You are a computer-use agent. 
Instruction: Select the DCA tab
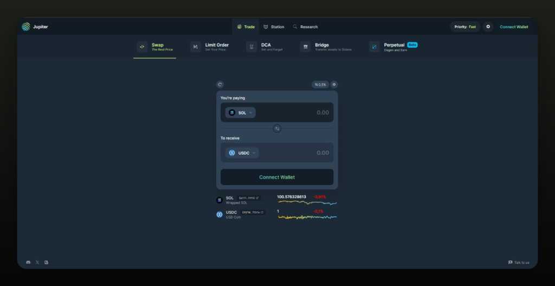[266, 47]
